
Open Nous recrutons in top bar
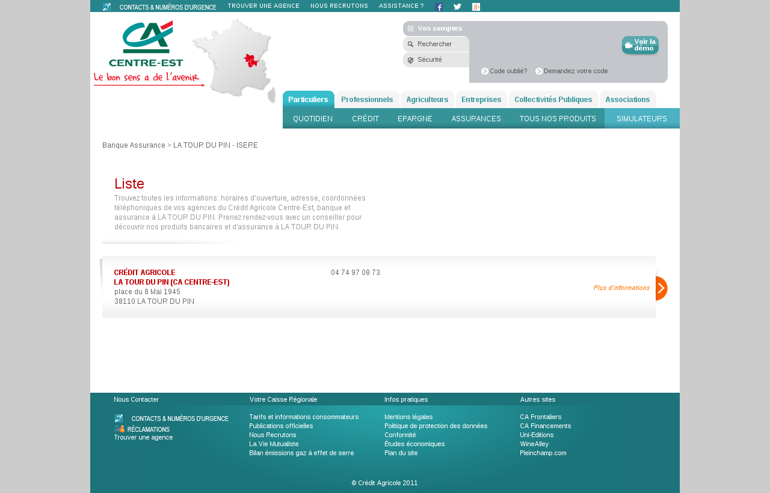[339, 5]
